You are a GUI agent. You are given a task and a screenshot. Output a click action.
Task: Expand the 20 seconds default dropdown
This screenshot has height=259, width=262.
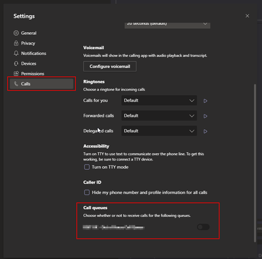pos(168,25)
